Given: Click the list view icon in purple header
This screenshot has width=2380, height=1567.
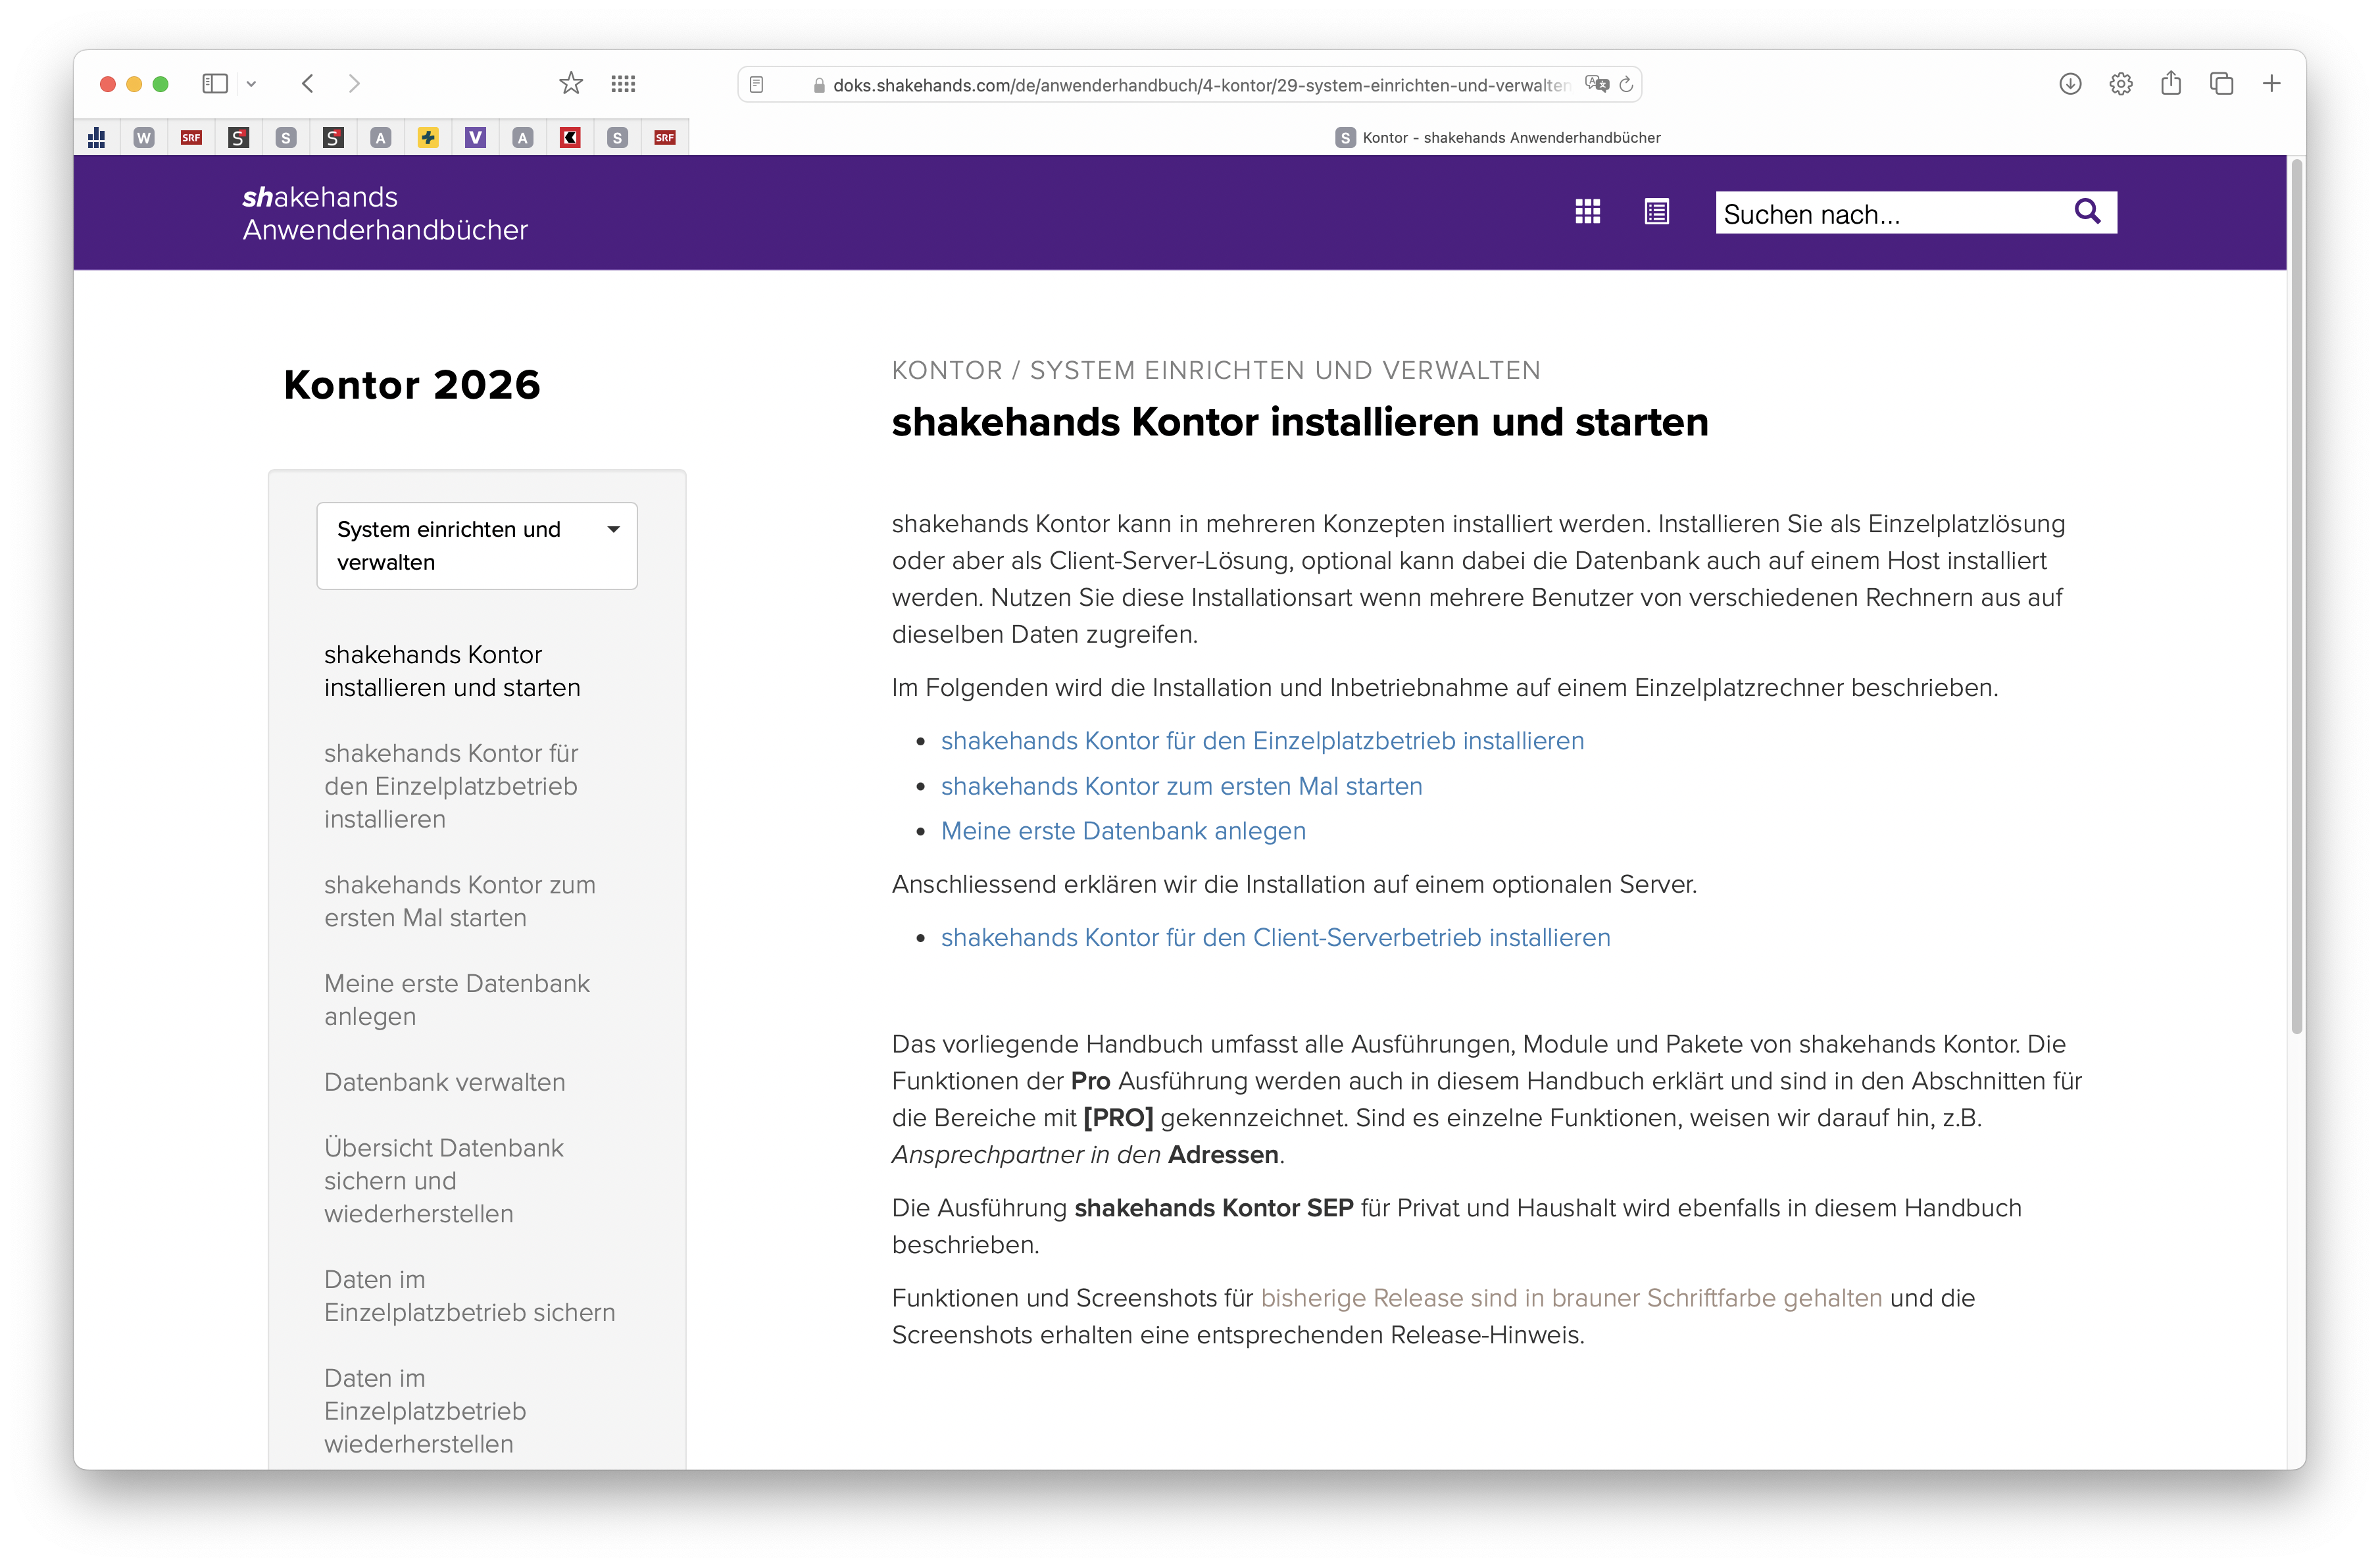Looking at the screenshot, I should [x=1656, y=211].
